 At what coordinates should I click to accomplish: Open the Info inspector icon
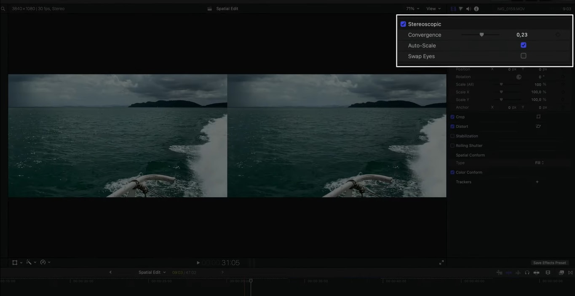476,9
